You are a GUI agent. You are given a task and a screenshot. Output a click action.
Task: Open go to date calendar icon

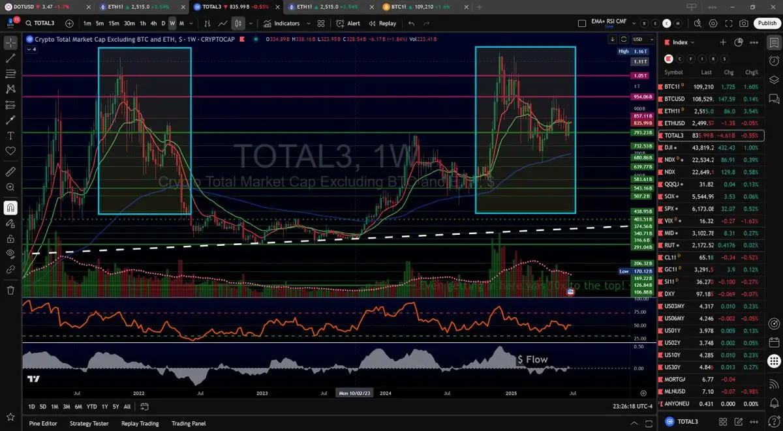(145, 406)
